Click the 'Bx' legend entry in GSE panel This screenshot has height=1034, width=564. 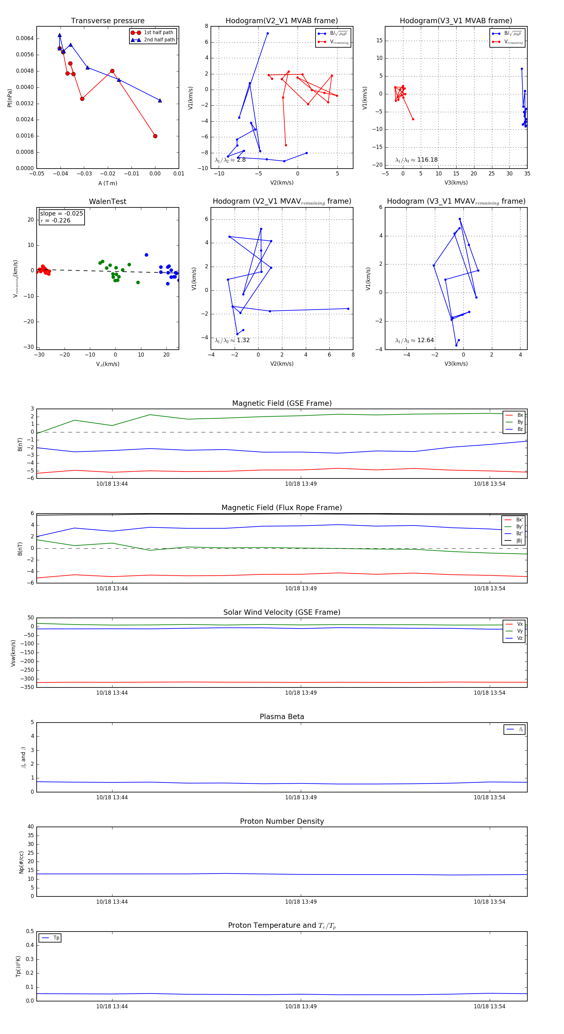pyautogui.click(x=514, y=415)
